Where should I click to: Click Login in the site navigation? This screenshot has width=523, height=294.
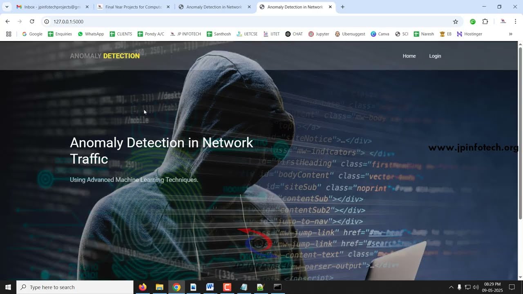pyautogui.click(x=435, y=56)
